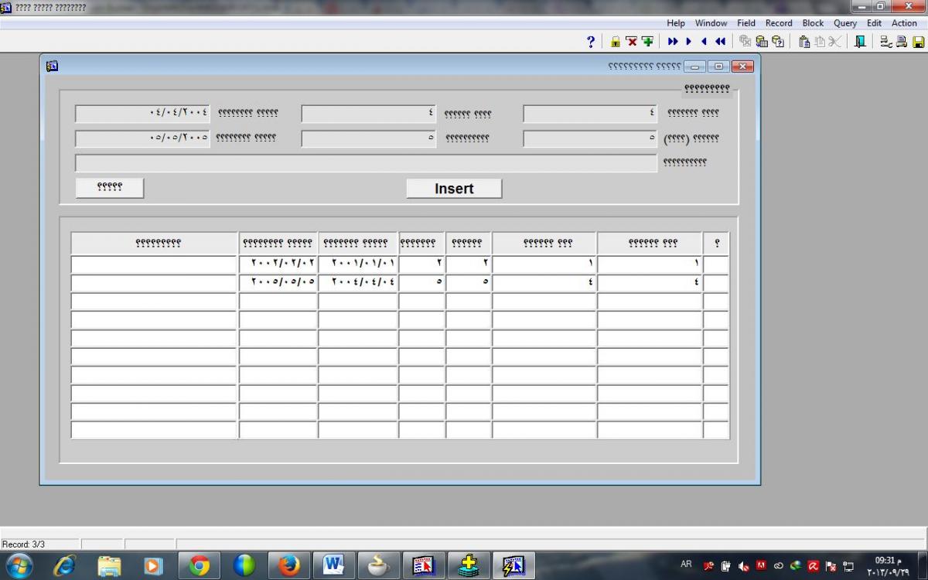This screenshot has height=580, width=928.
Task: Click the yellow padlock Lock Record icon
Action: click(x=616, y=42)
